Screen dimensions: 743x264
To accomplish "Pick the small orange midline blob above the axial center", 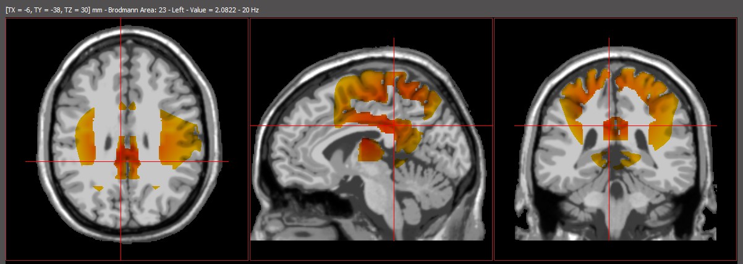I will (x=127, y=106).
